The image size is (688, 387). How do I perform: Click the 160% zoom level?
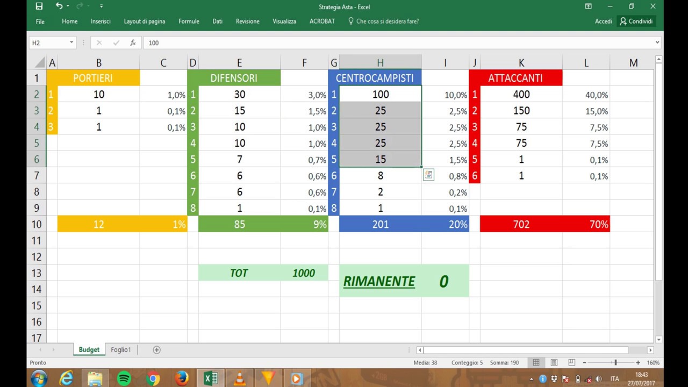pyautogui.click(x=653, y=363)
